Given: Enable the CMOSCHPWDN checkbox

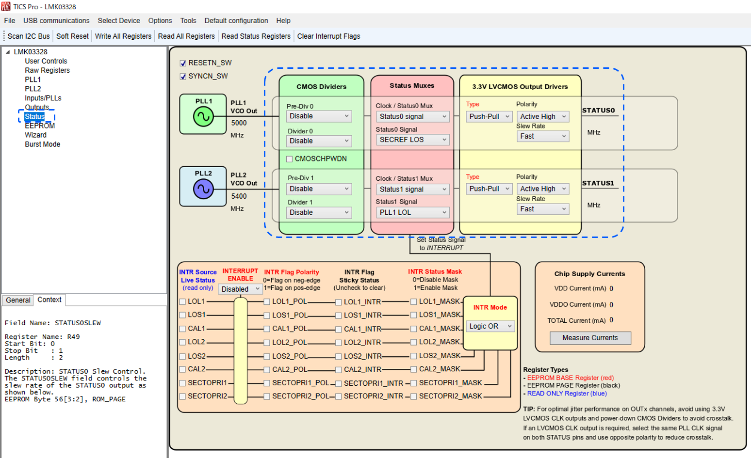Looking at the screenshot, I should (288, 158).
